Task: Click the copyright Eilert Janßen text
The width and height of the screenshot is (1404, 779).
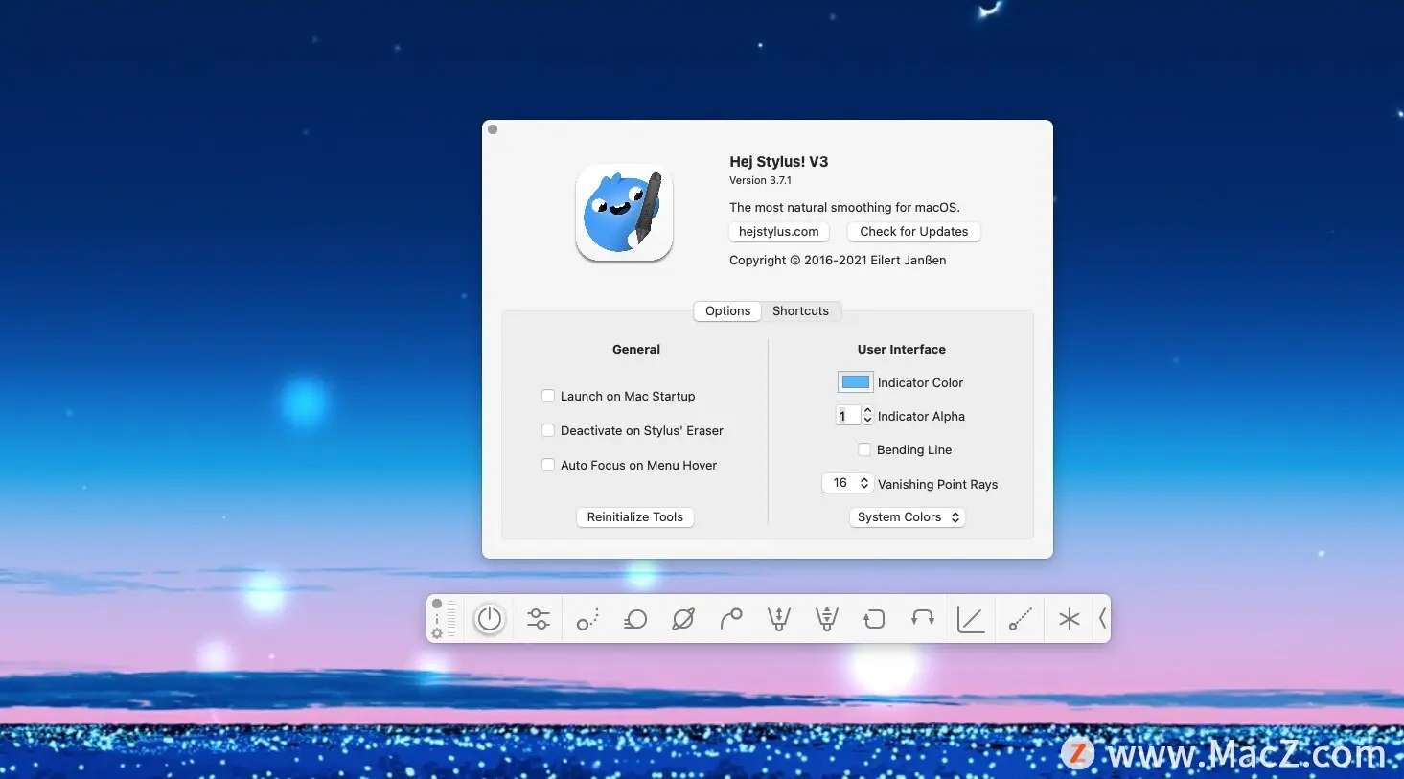Action: coord(838,261)
